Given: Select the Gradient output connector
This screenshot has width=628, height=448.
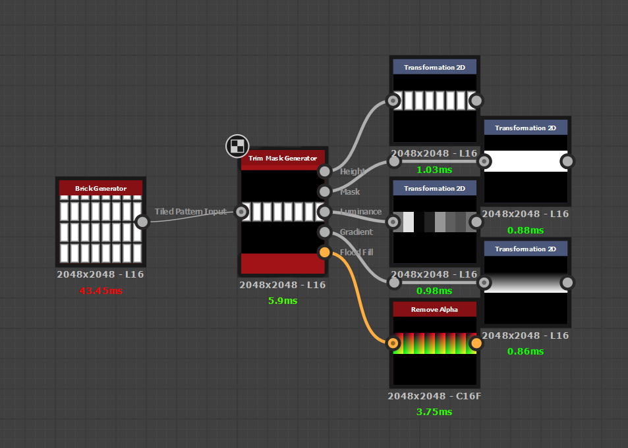Looking at the screenshot, I should click(324, 232).
